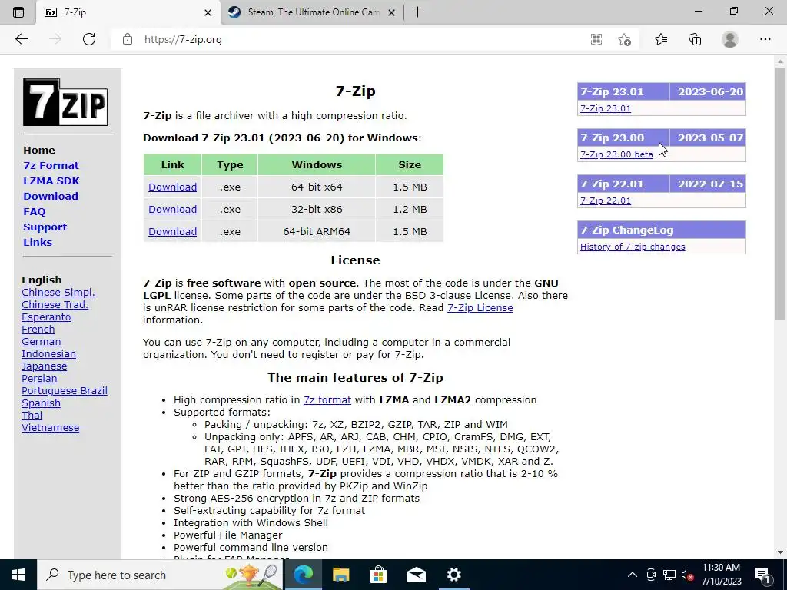
Task: Switch language to Portuguese Brazil
Action: pos(65,391)
